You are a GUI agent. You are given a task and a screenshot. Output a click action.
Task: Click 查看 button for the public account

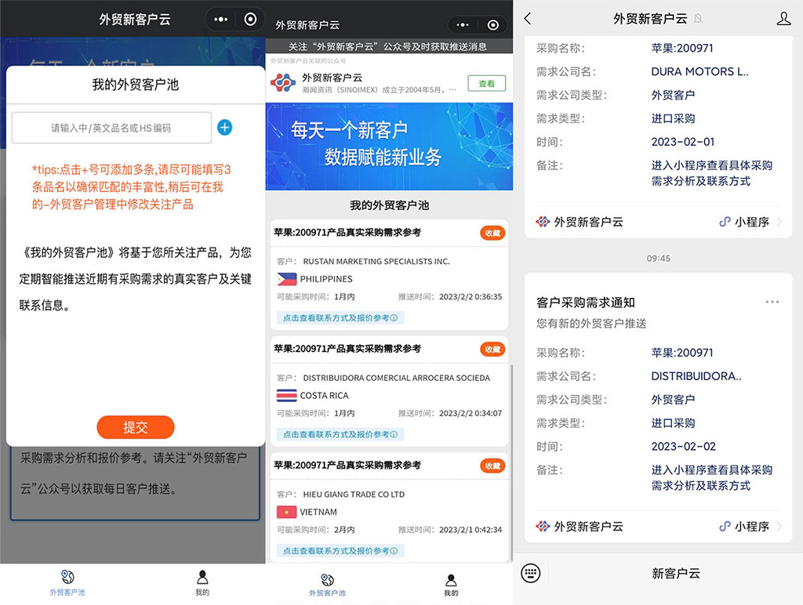(486, 83)
